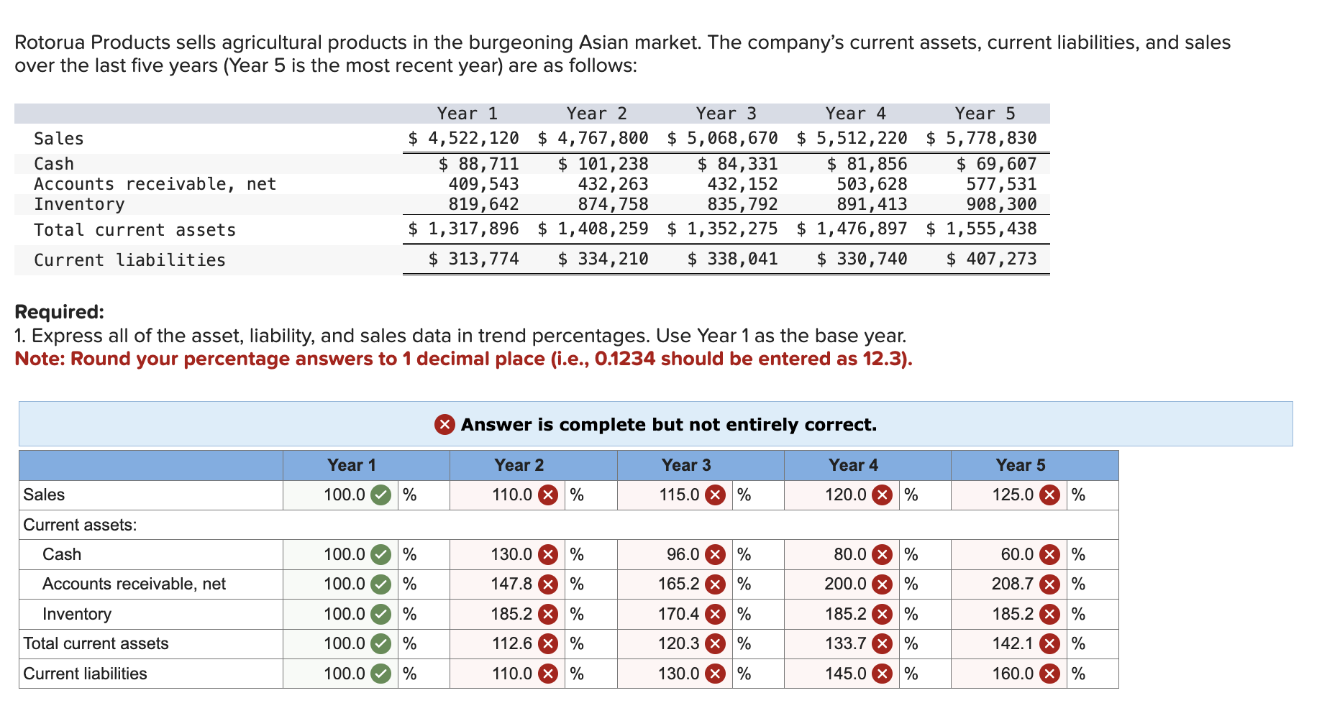Viewport: 1322px width, 716px height.
Task: Click the Year 2 Cash value $ 101,238
Action: [603, 164]
